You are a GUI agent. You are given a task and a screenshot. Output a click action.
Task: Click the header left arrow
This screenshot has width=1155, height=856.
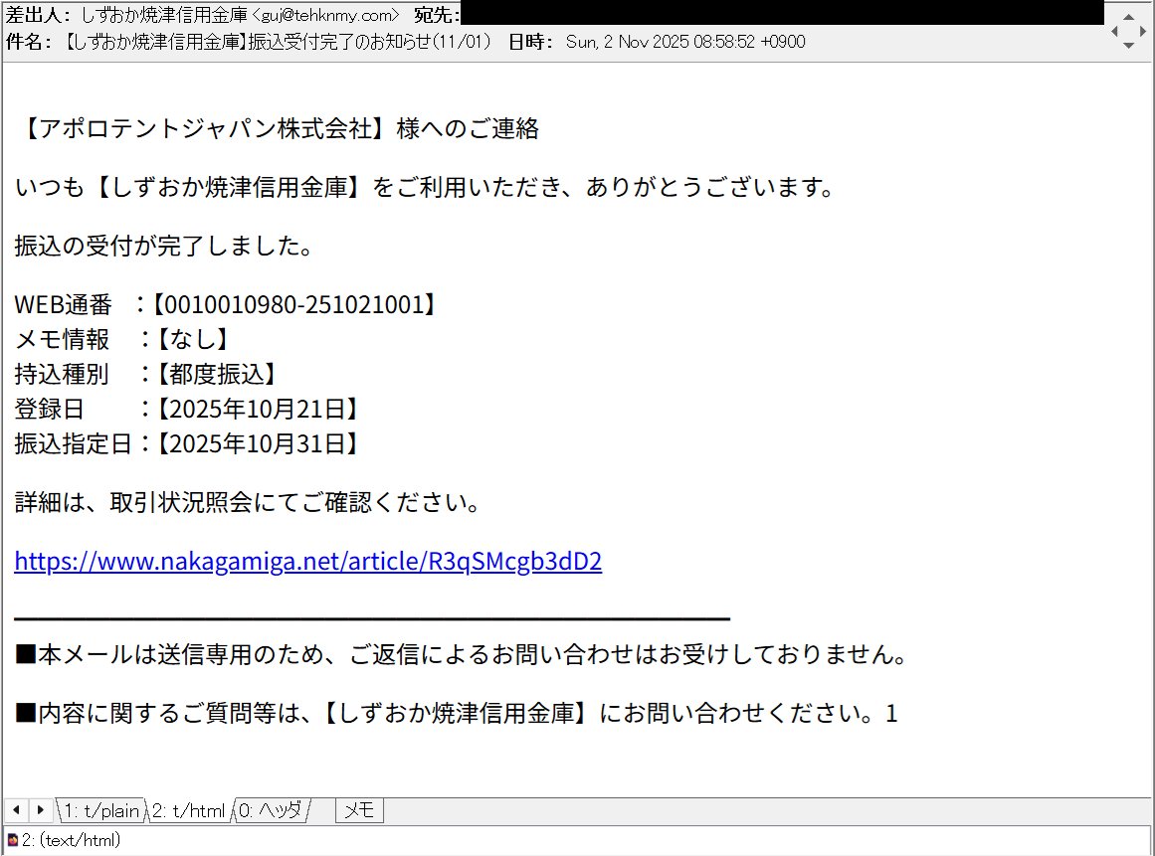click(1114, 31)
